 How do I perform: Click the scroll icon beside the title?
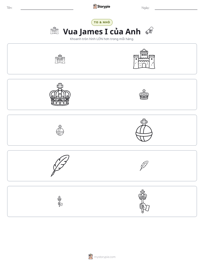149,30
